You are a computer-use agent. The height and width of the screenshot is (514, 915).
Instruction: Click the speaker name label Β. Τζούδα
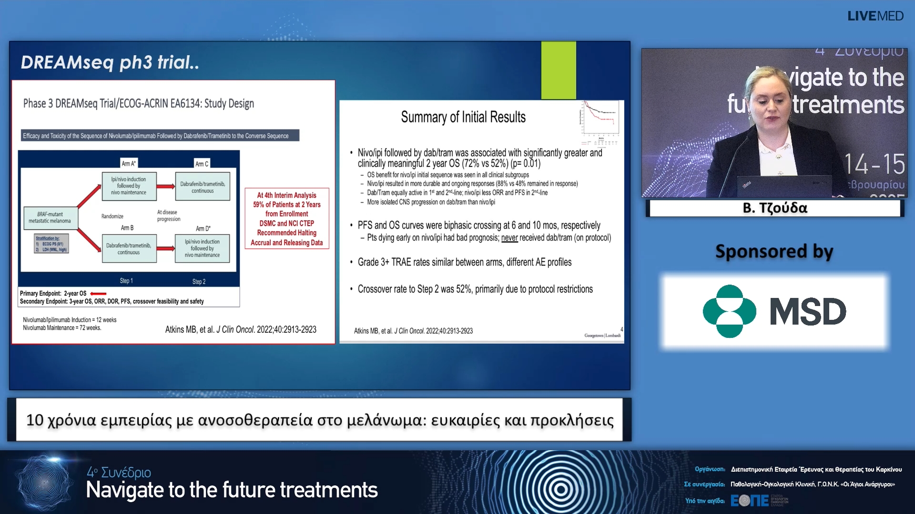[774, 208]
